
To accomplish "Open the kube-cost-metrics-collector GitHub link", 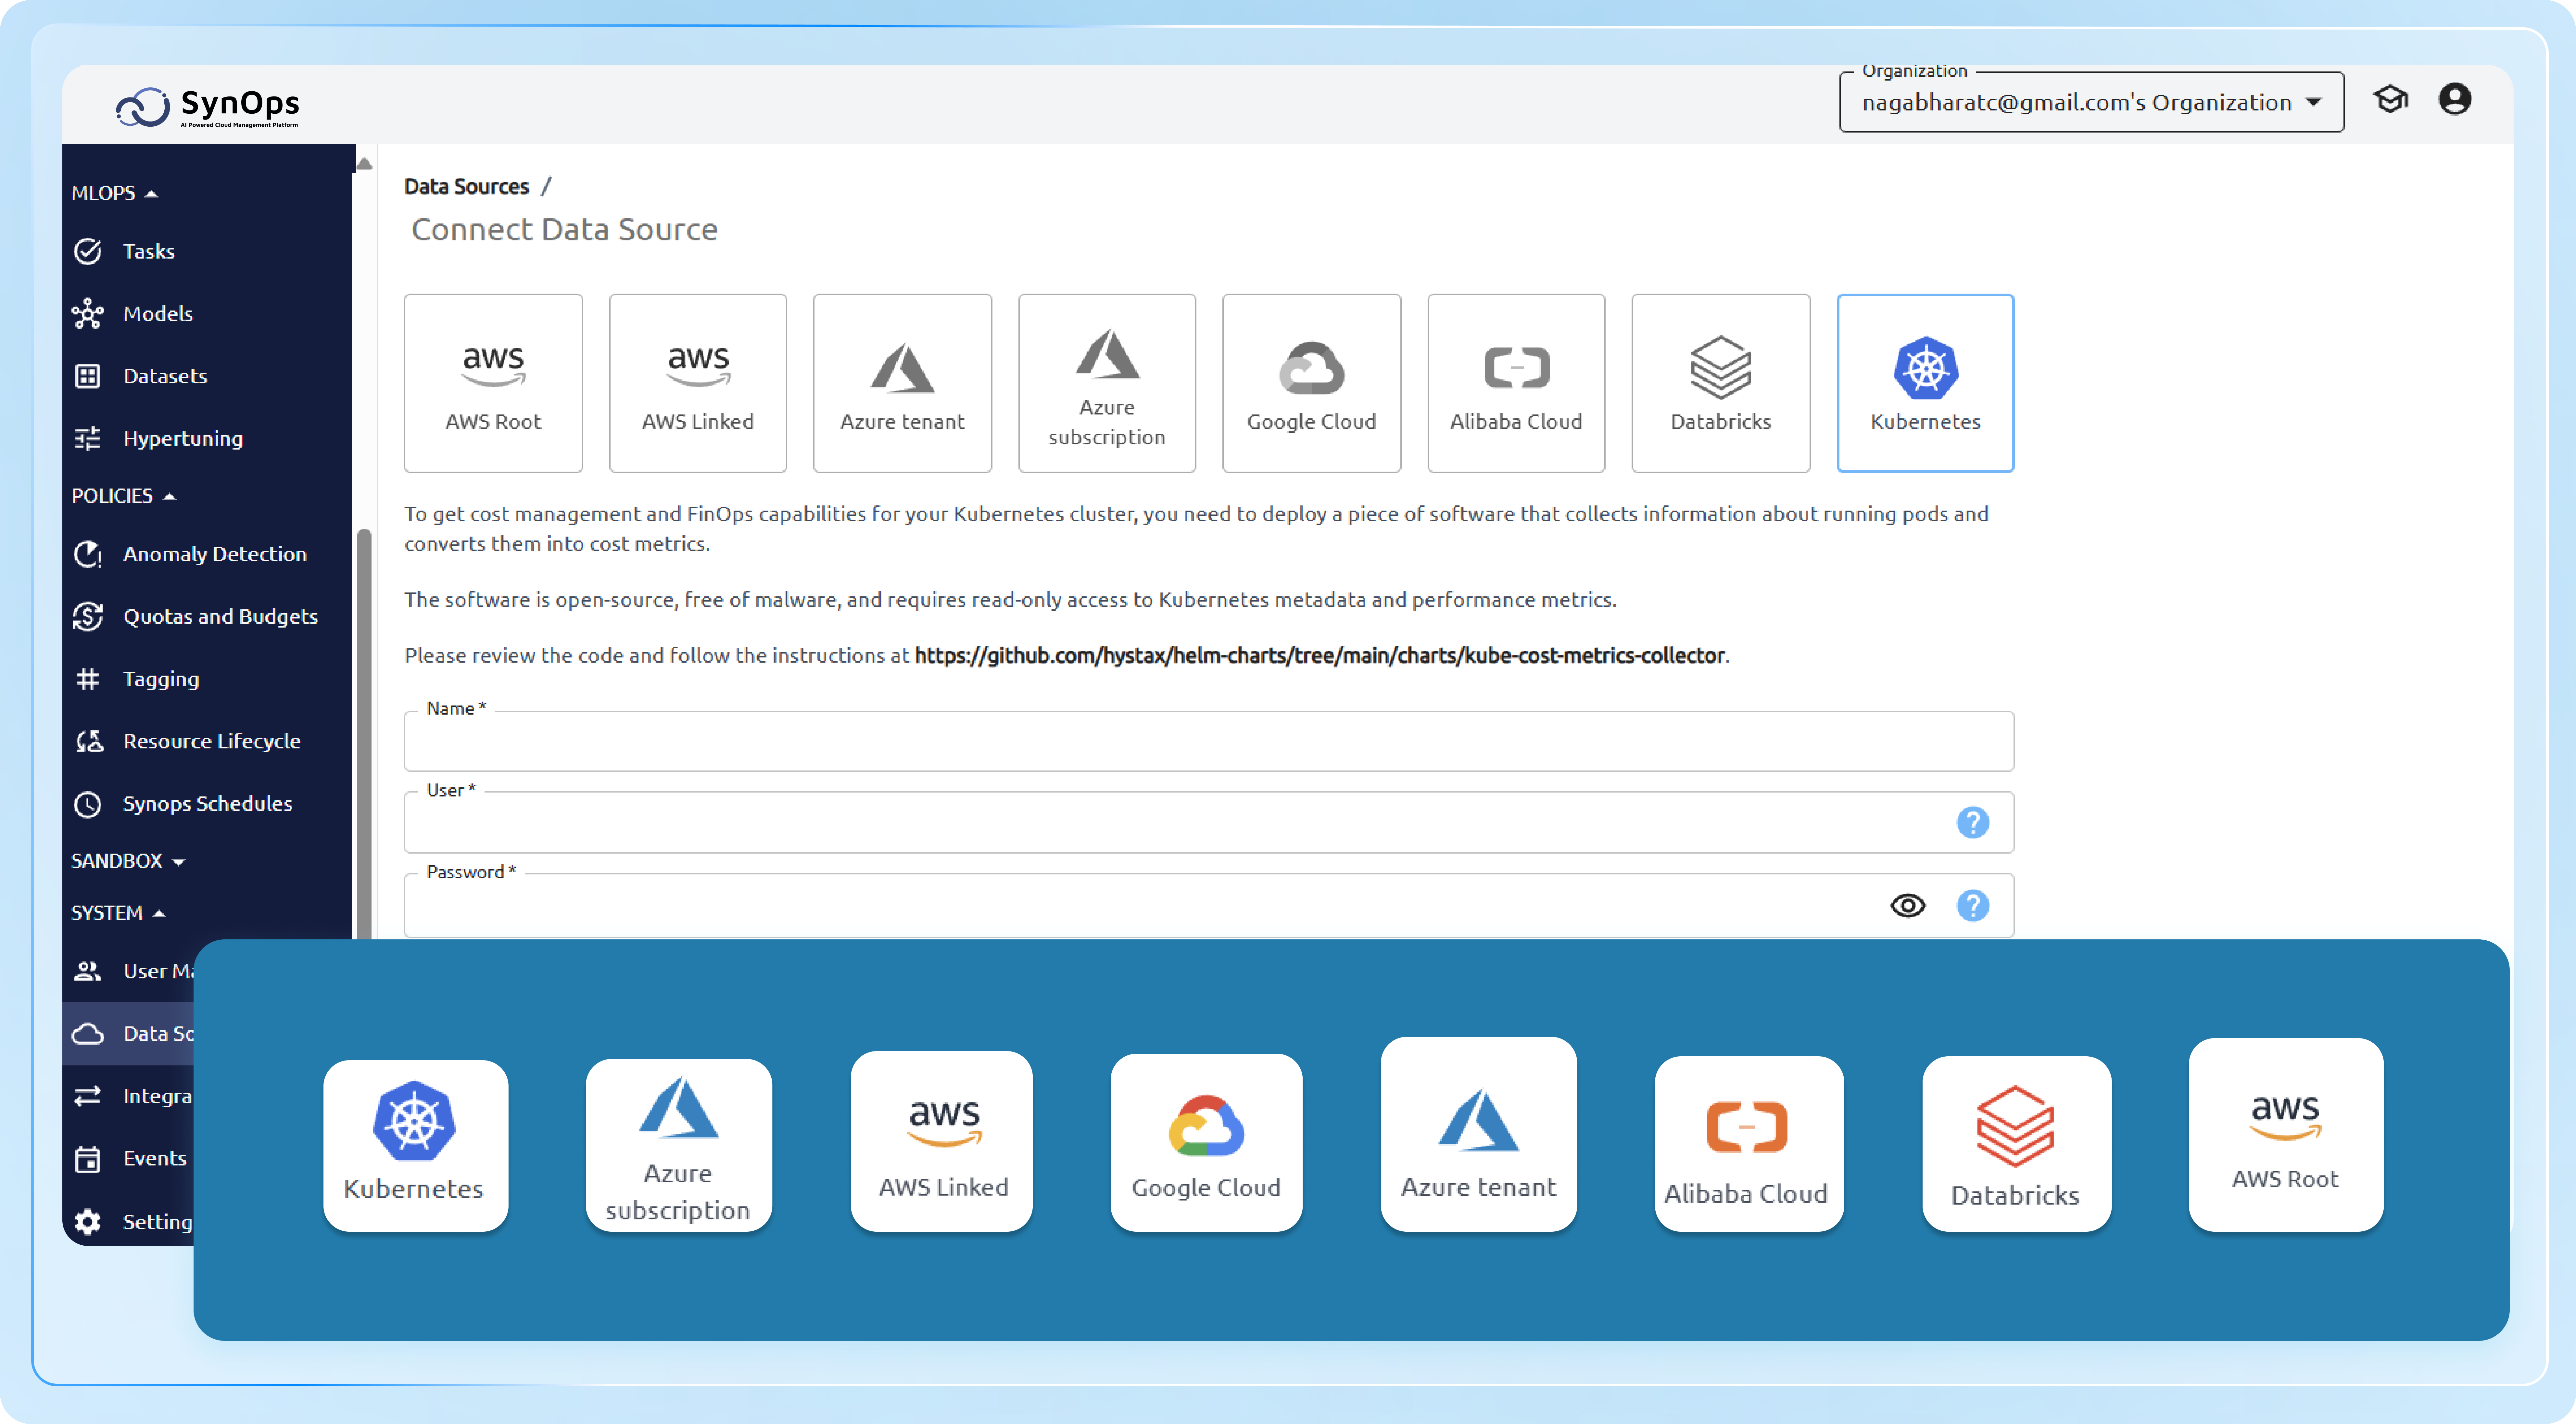I will coord(1319,655).
